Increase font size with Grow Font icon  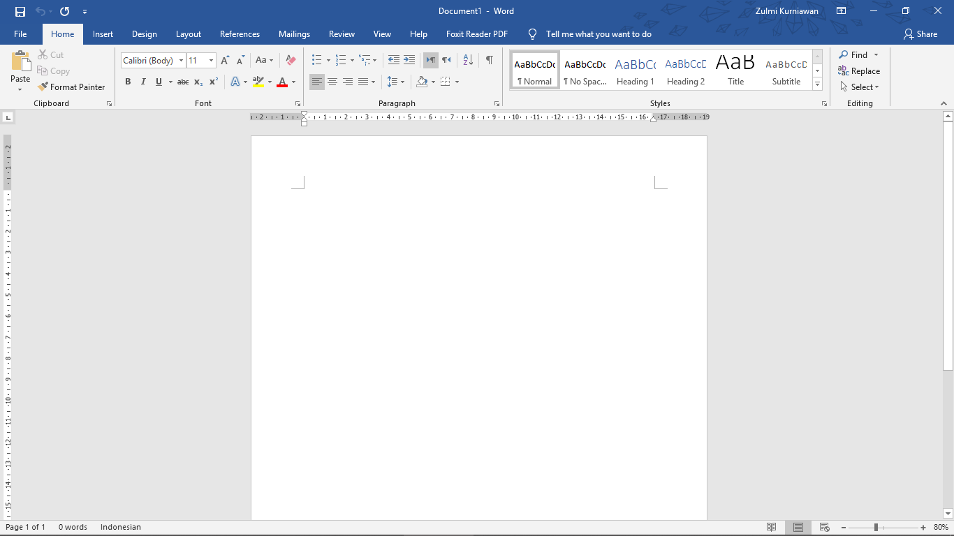[225, 61]
